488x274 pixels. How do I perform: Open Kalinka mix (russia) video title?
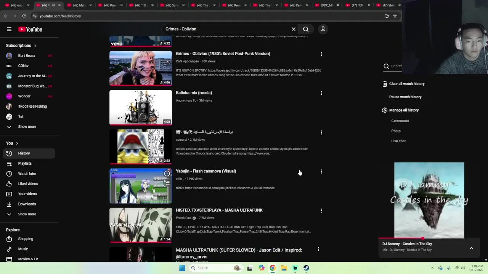(194, 93)
